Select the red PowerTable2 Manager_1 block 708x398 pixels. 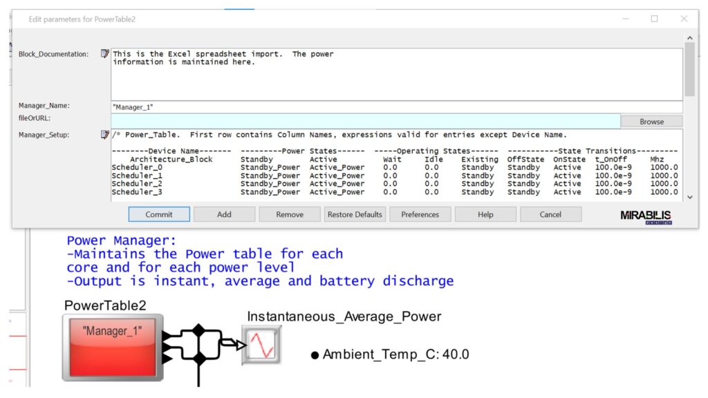coord(113,347)
